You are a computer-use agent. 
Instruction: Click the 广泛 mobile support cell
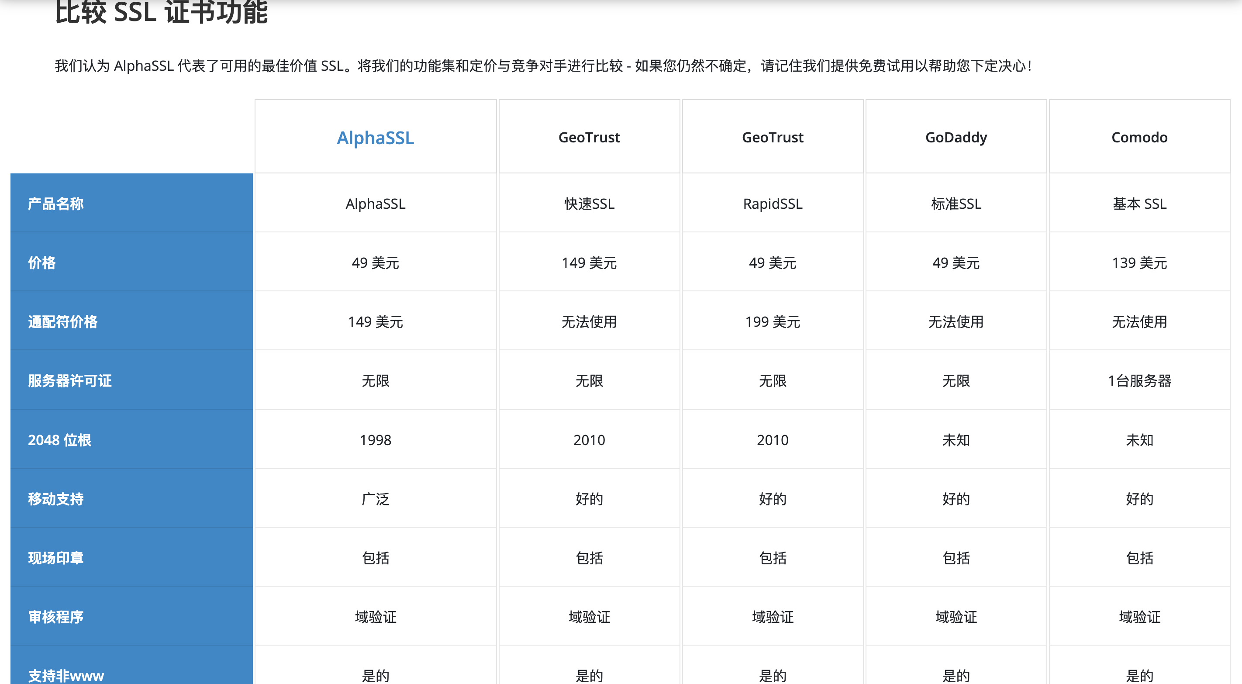[376, 499]
